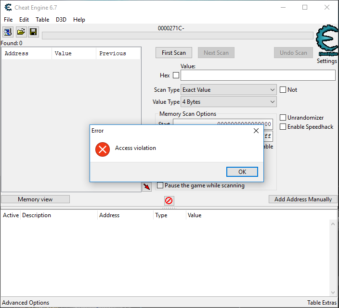339x308 pixels.
Task: Click the Settings label
Action: click(x=326, y=61)
